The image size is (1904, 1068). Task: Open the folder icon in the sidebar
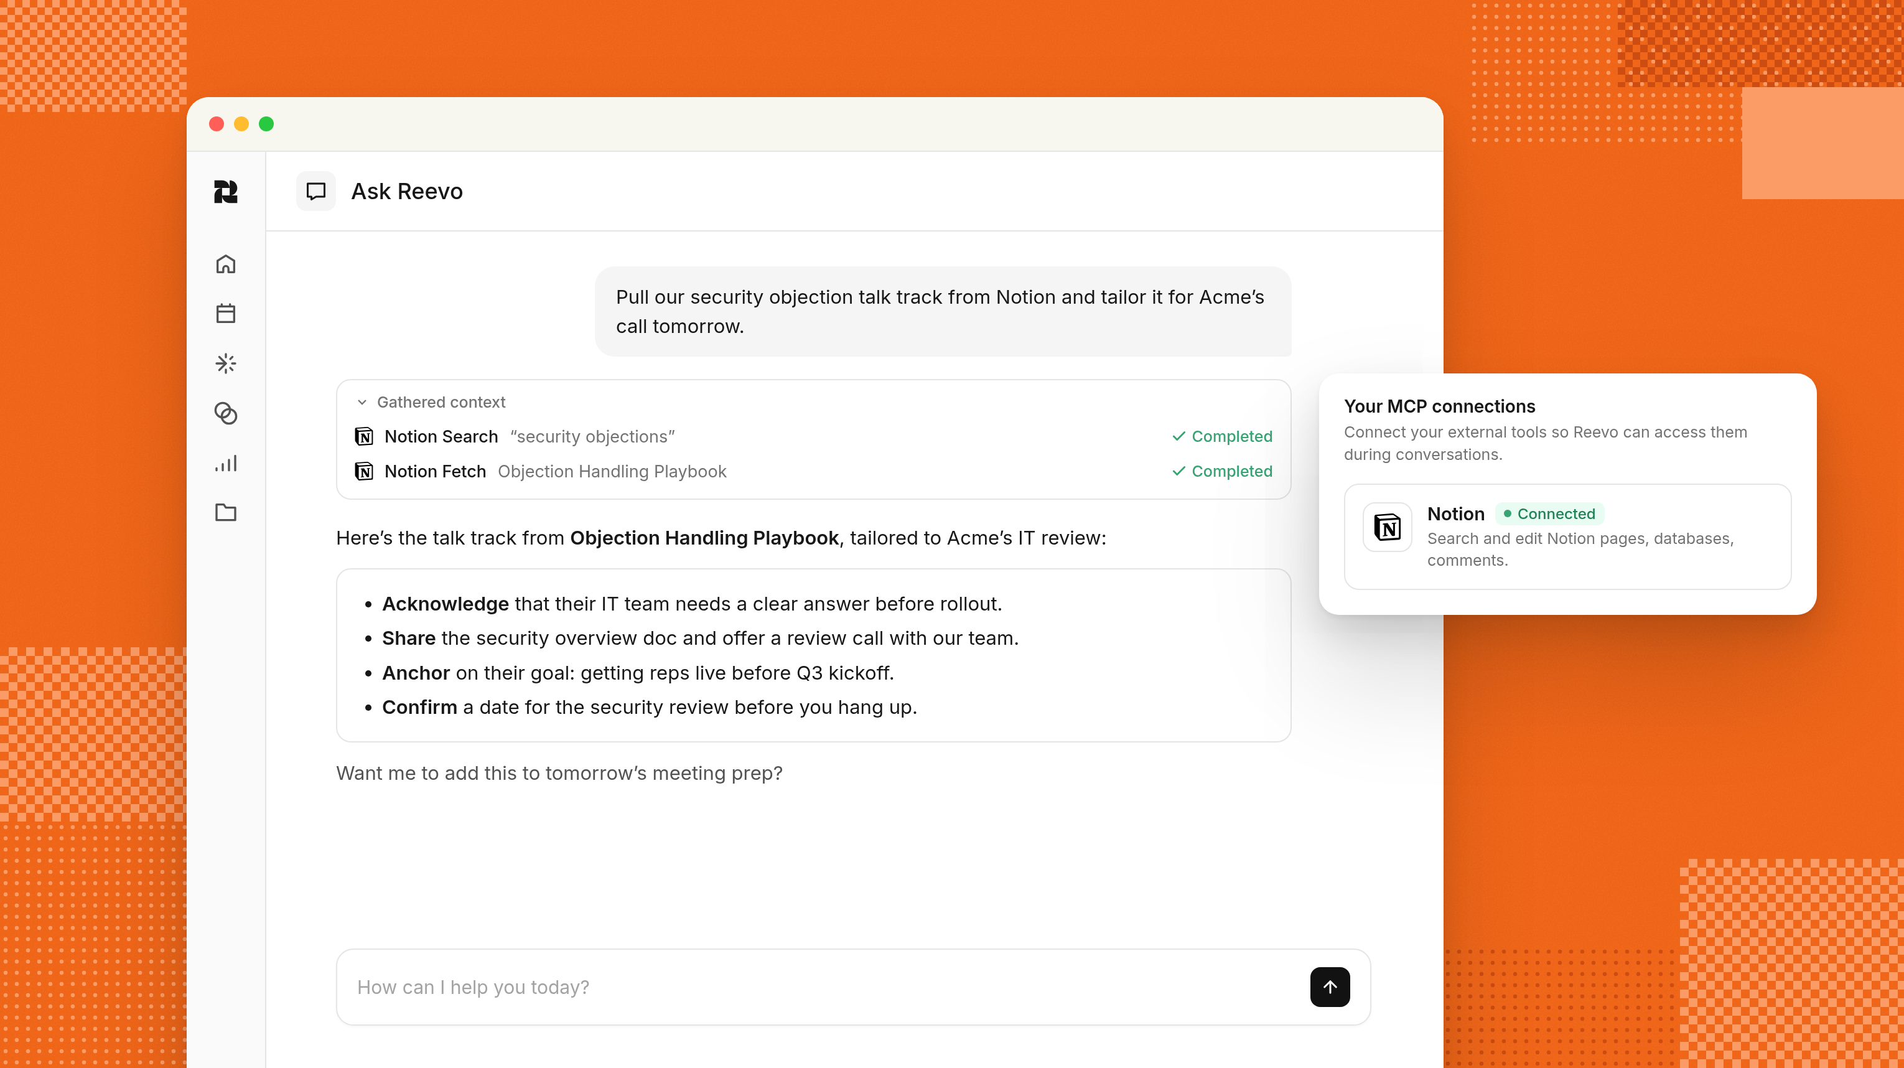(225, 512)
